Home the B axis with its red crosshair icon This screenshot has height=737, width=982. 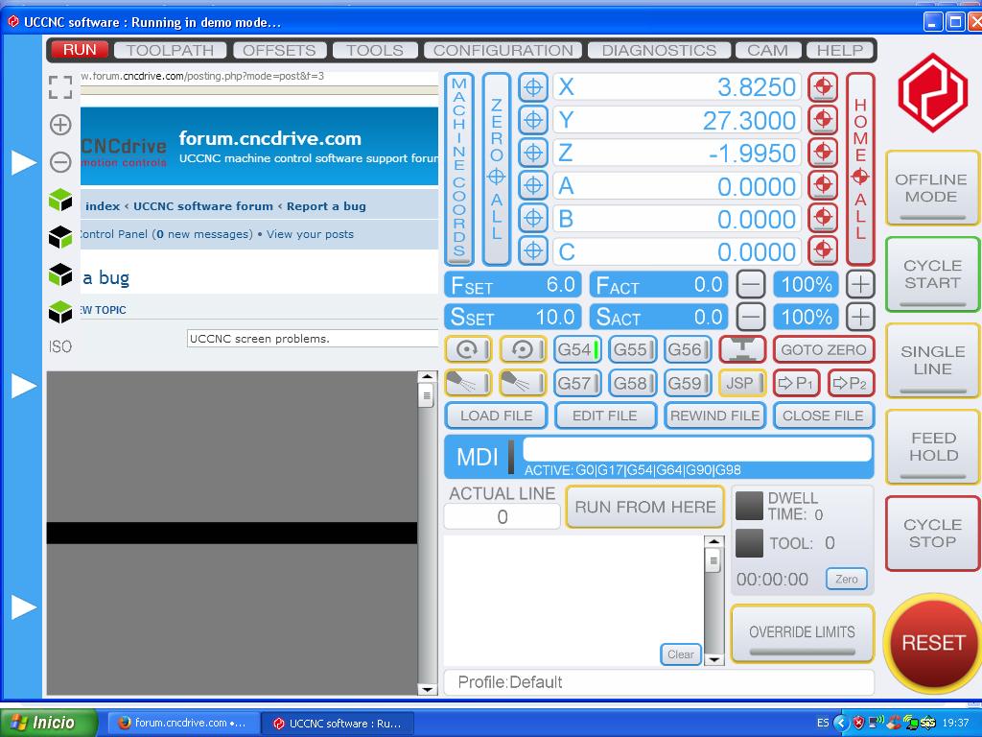pos(823,218)
